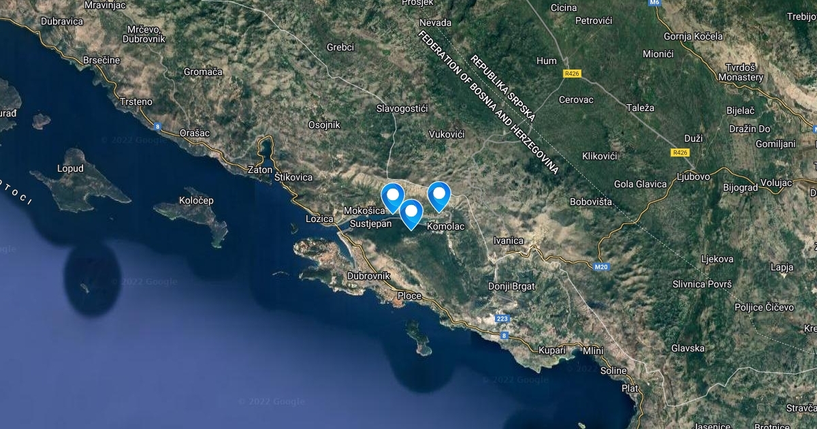Click the Zaton place label
This screenshot has width=817, height=429.
[259, 170]
